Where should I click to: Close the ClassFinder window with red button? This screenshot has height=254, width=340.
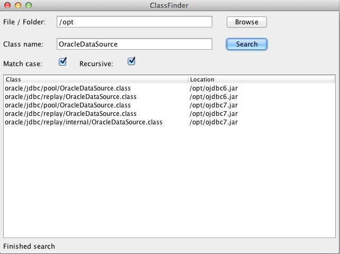[x=7, y=5]
